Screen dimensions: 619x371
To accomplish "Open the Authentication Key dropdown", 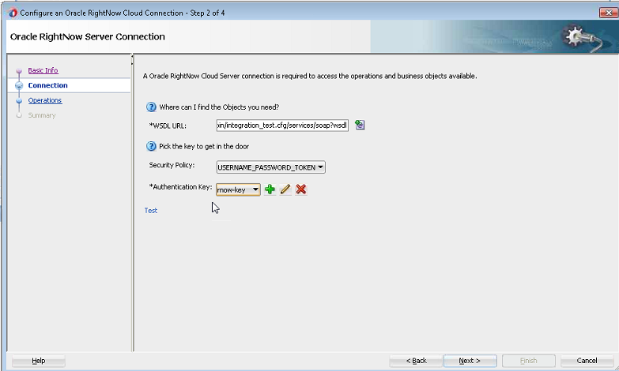I will 238,189.
